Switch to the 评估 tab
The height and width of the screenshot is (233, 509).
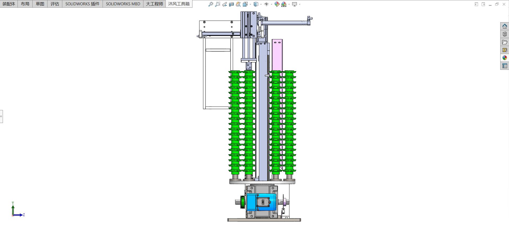coord(55,4)
